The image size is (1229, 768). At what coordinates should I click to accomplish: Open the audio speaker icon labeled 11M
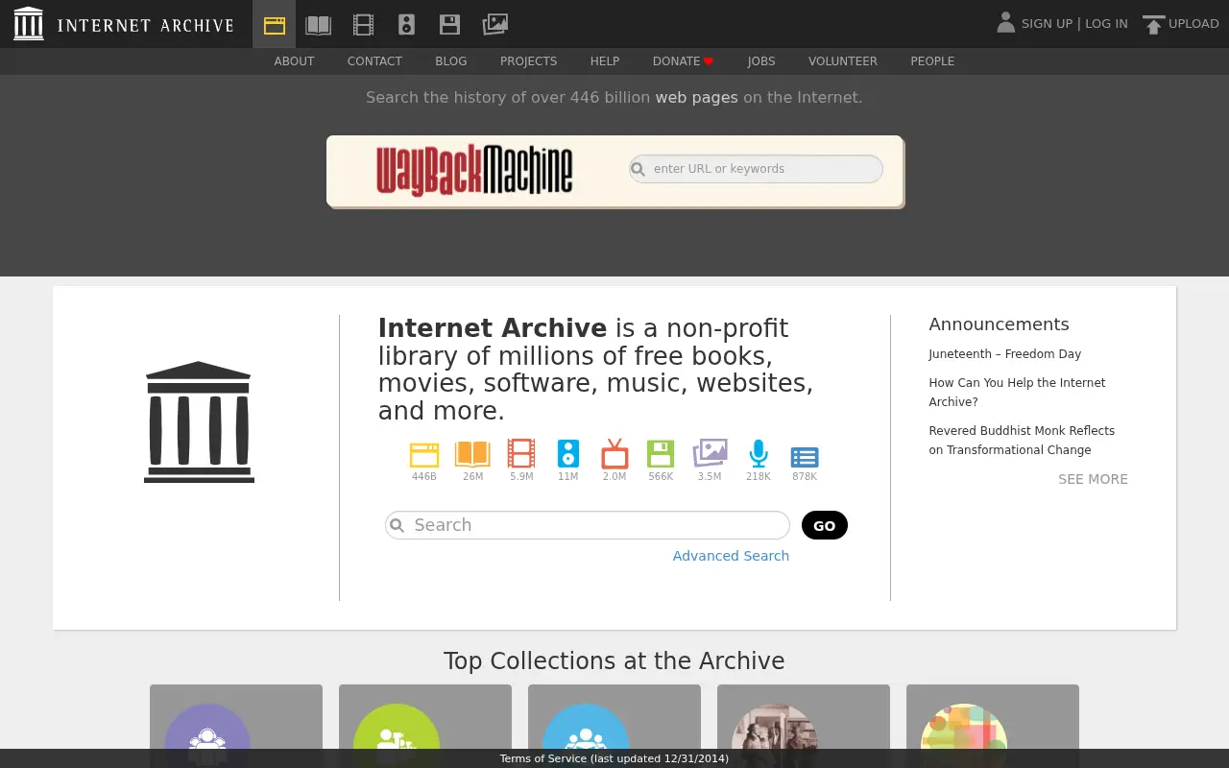tap(568, 453)
